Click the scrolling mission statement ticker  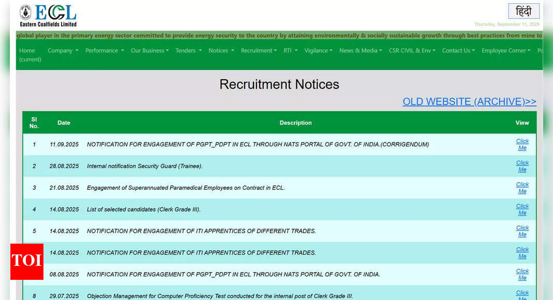[279, 36]
